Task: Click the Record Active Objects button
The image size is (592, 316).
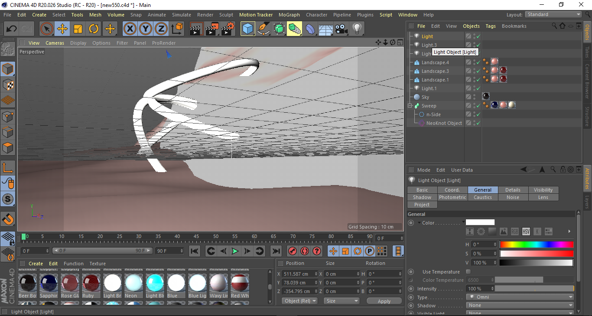Action: pyautogui.click(x=293, y=251)
